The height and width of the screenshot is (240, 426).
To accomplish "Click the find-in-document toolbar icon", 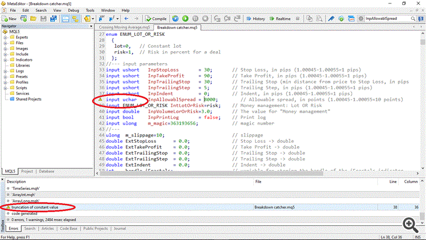I will (319, 19).
